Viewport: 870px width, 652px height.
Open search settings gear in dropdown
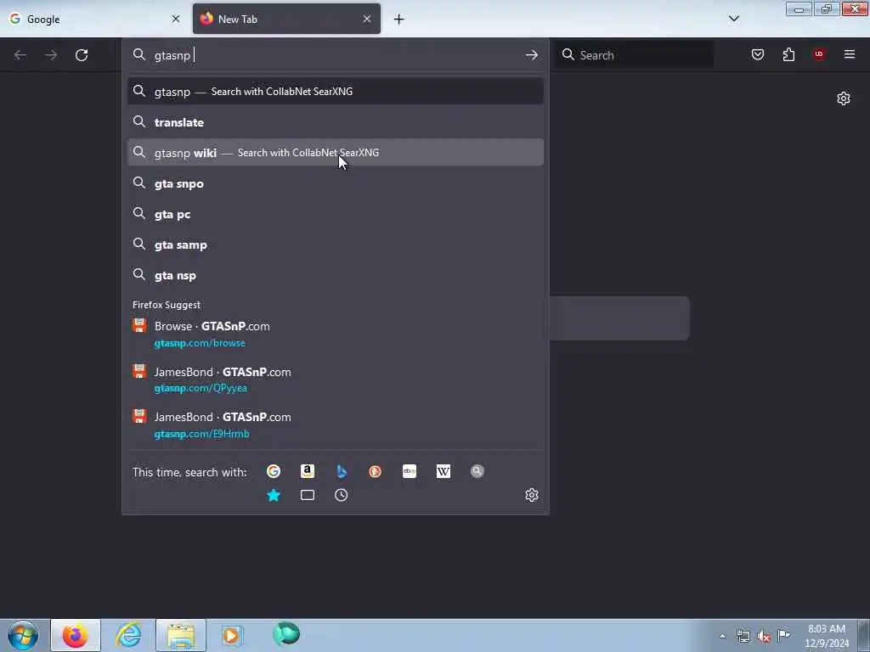(x=532, y=495)
